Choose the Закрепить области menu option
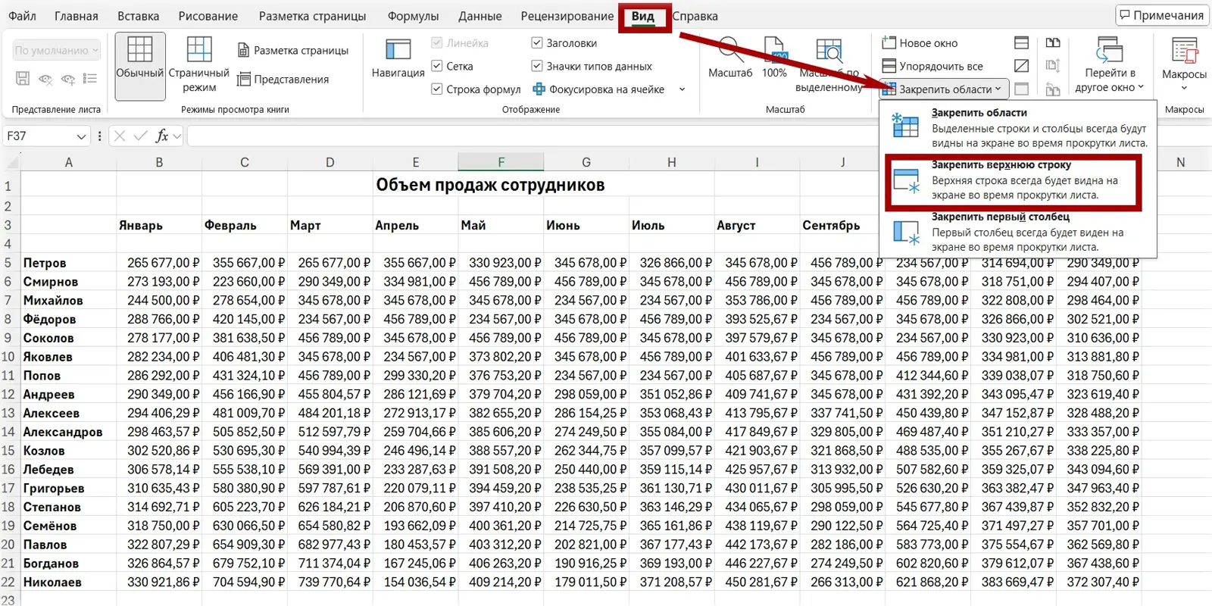The height and width of the screenshot is (606, 1212). pos(1018,127)
